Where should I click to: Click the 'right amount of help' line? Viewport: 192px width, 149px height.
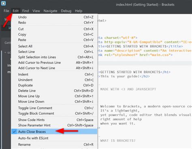point(121,119)
